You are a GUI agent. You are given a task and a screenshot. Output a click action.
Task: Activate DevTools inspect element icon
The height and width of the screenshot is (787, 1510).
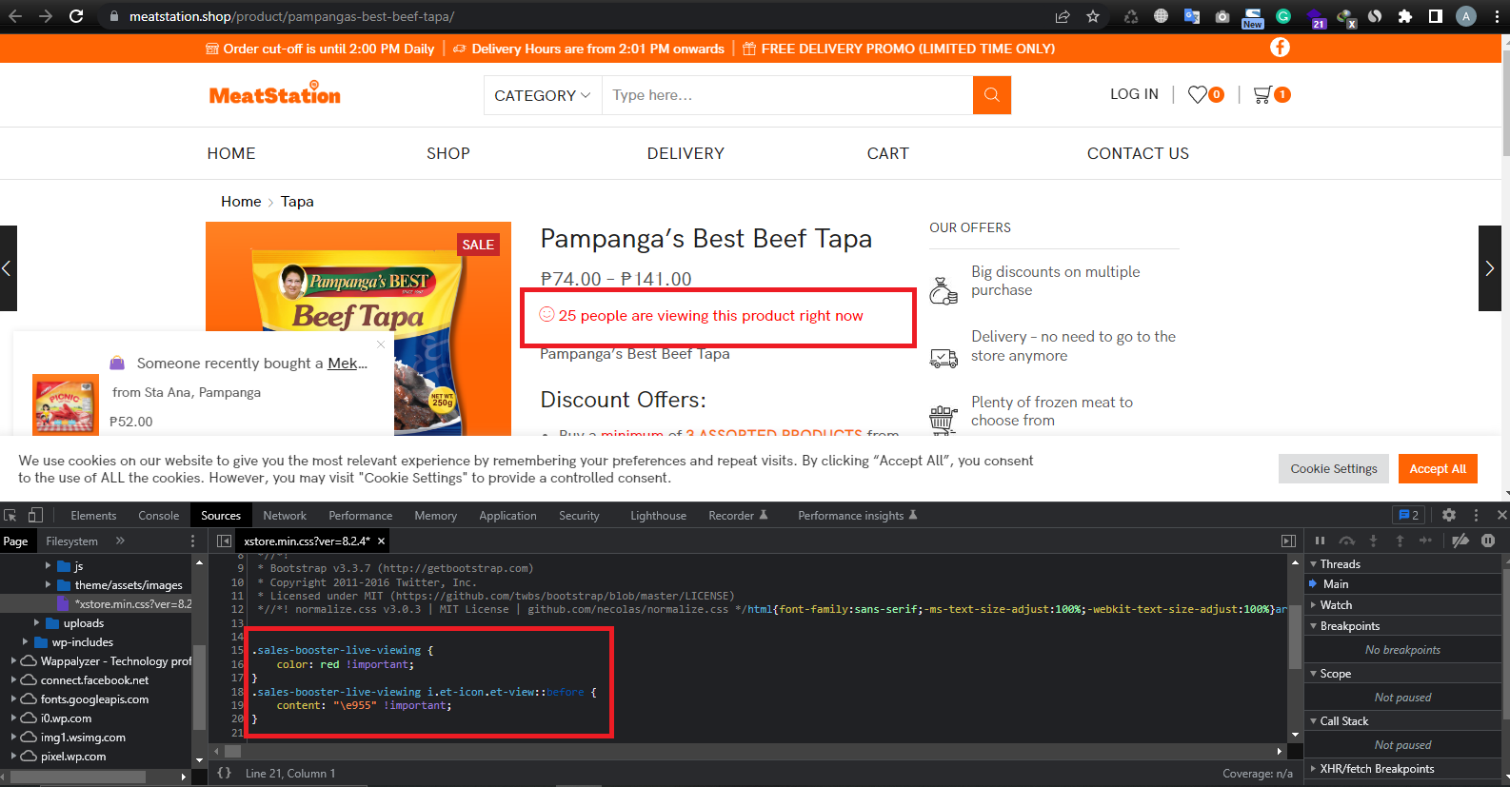[10, 515]
